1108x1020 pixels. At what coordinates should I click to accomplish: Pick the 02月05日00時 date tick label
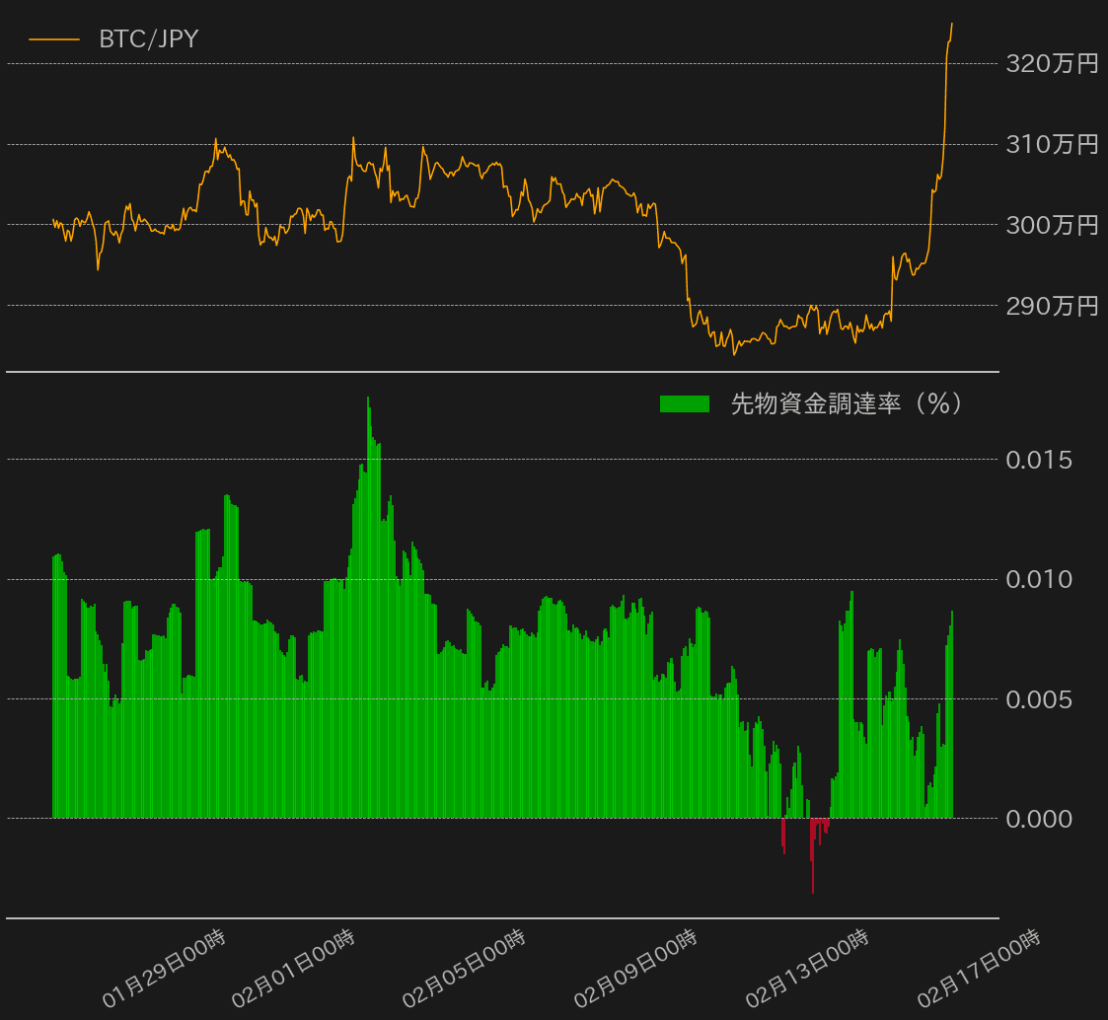click(x=464, y=969)
